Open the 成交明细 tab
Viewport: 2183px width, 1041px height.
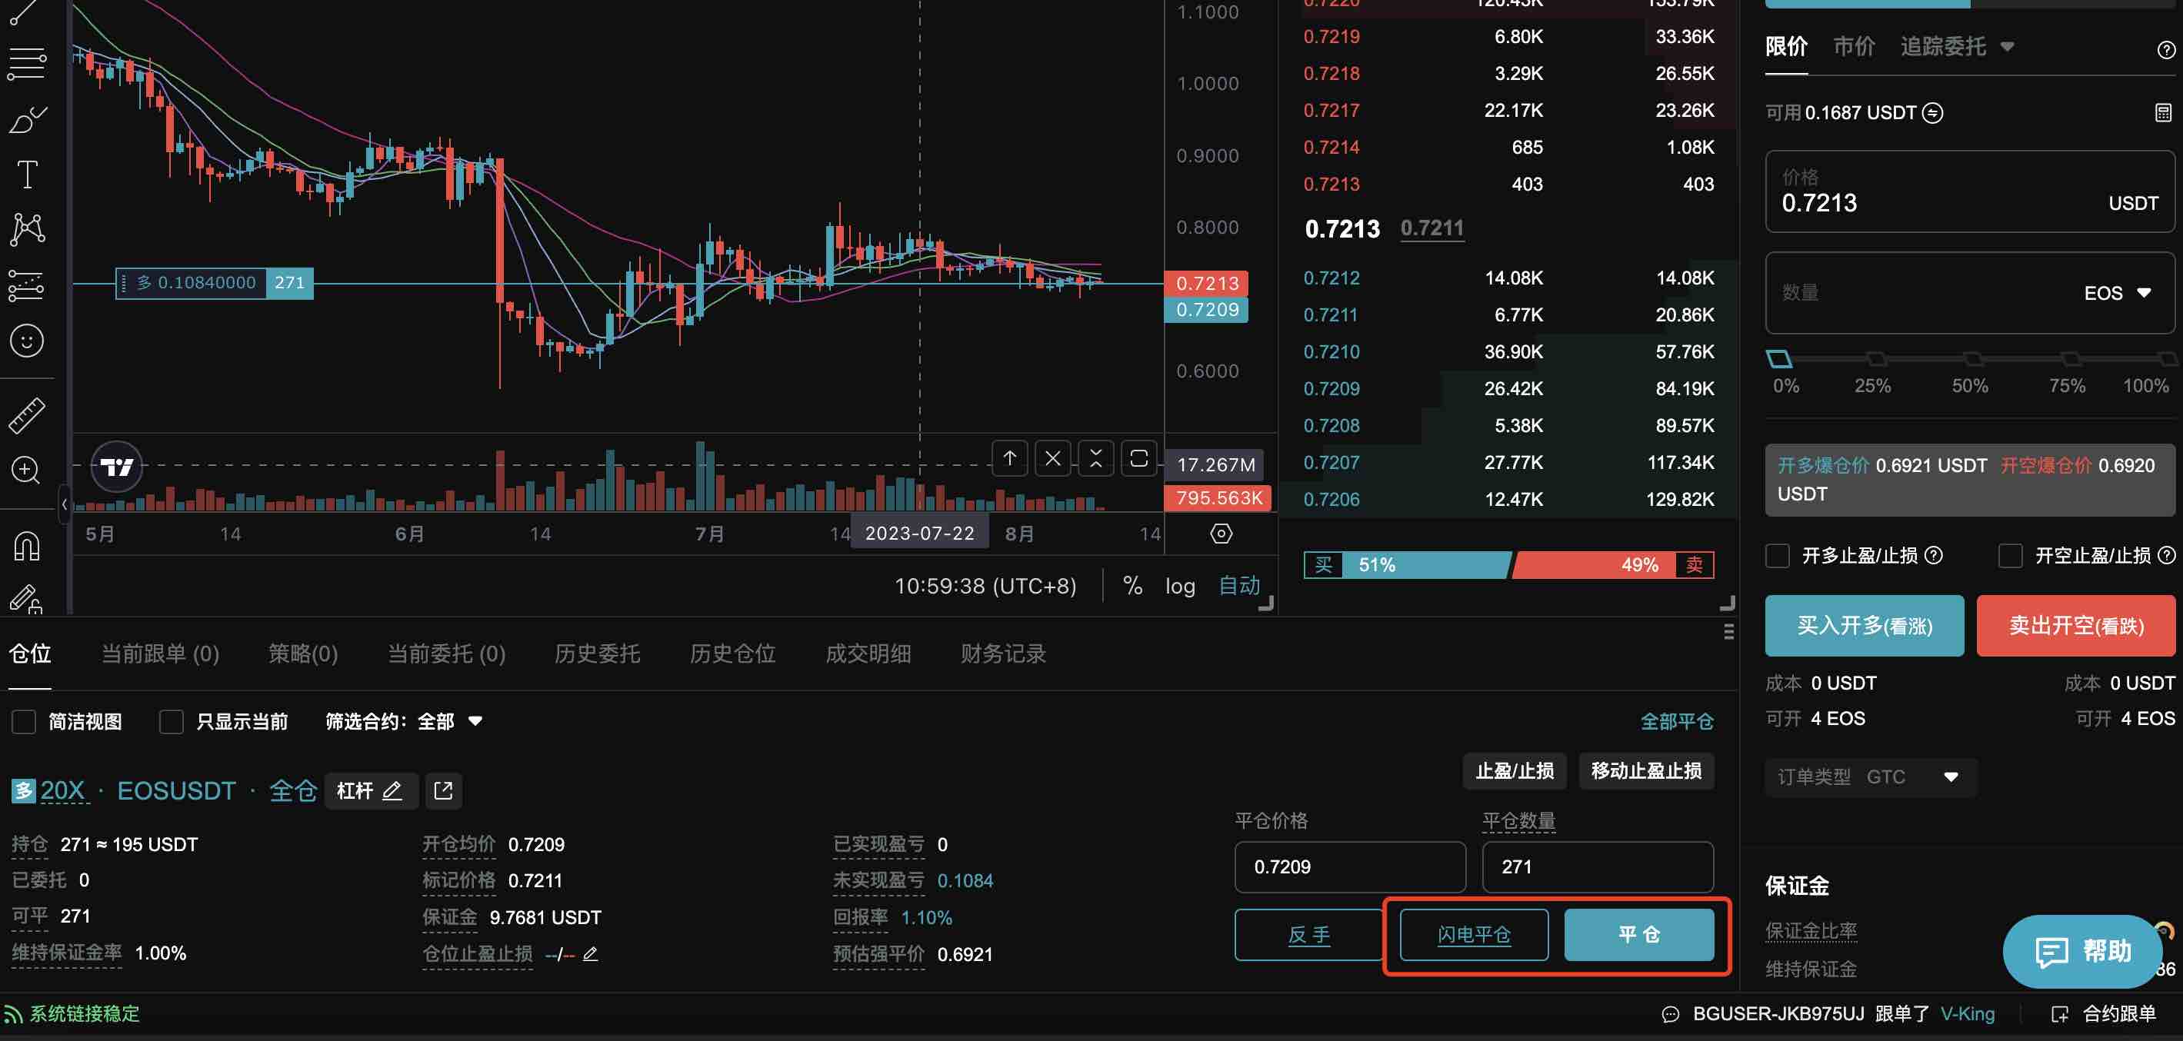[x=868, y=654]
